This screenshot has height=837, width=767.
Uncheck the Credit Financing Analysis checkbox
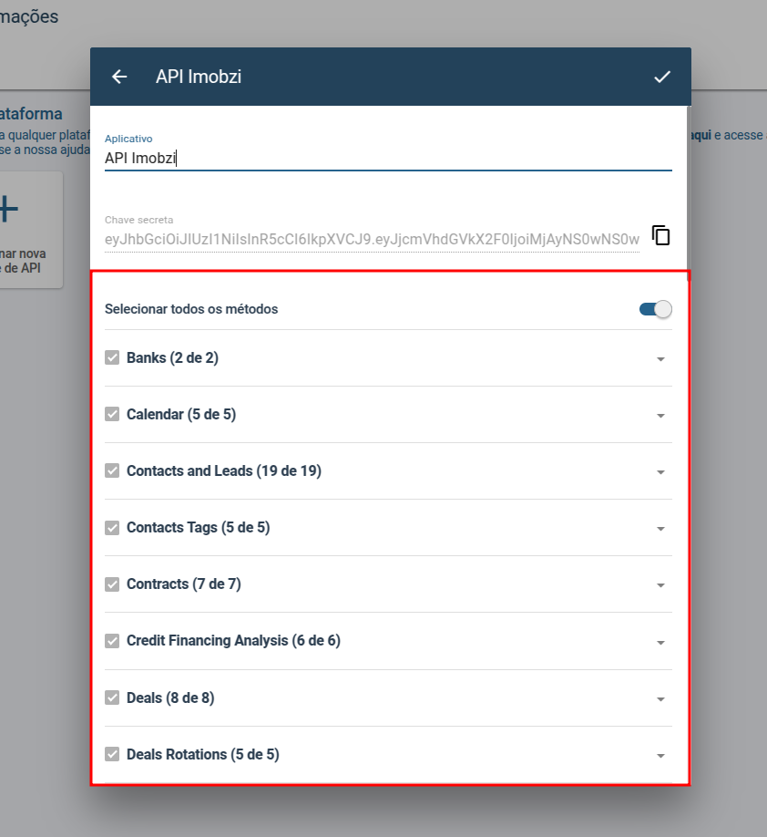112,641
